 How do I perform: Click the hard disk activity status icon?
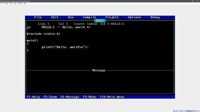[174, 111]
